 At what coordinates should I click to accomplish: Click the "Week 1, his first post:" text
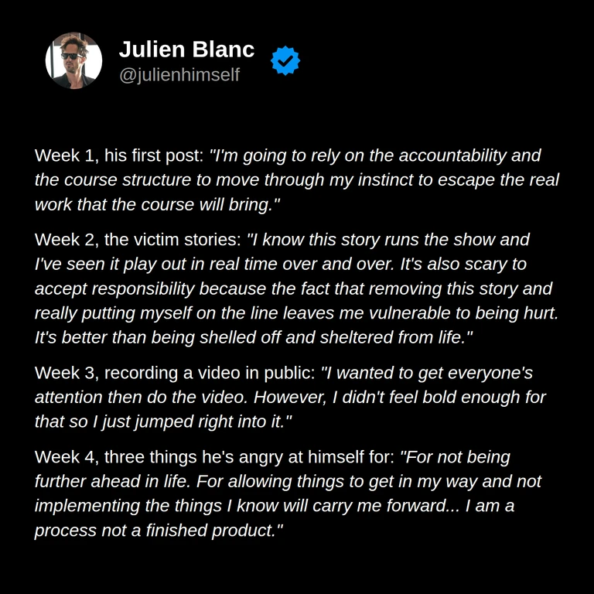click(x=119, y=155)
